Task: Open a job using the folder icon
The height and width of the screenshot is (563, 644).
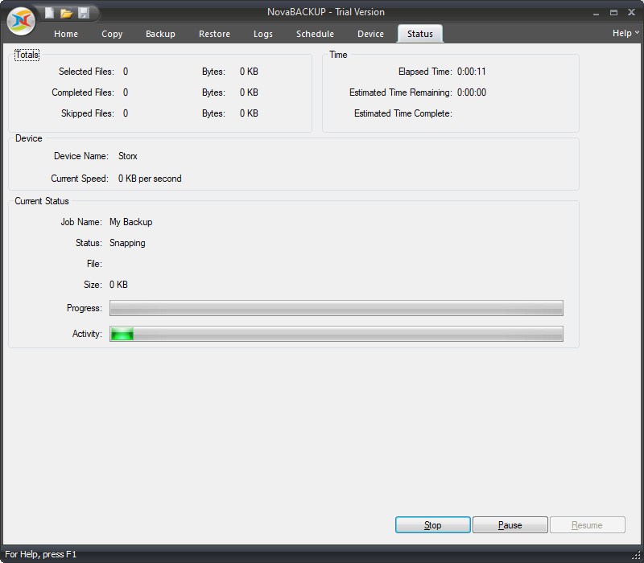Action: [x=67, y=13]
